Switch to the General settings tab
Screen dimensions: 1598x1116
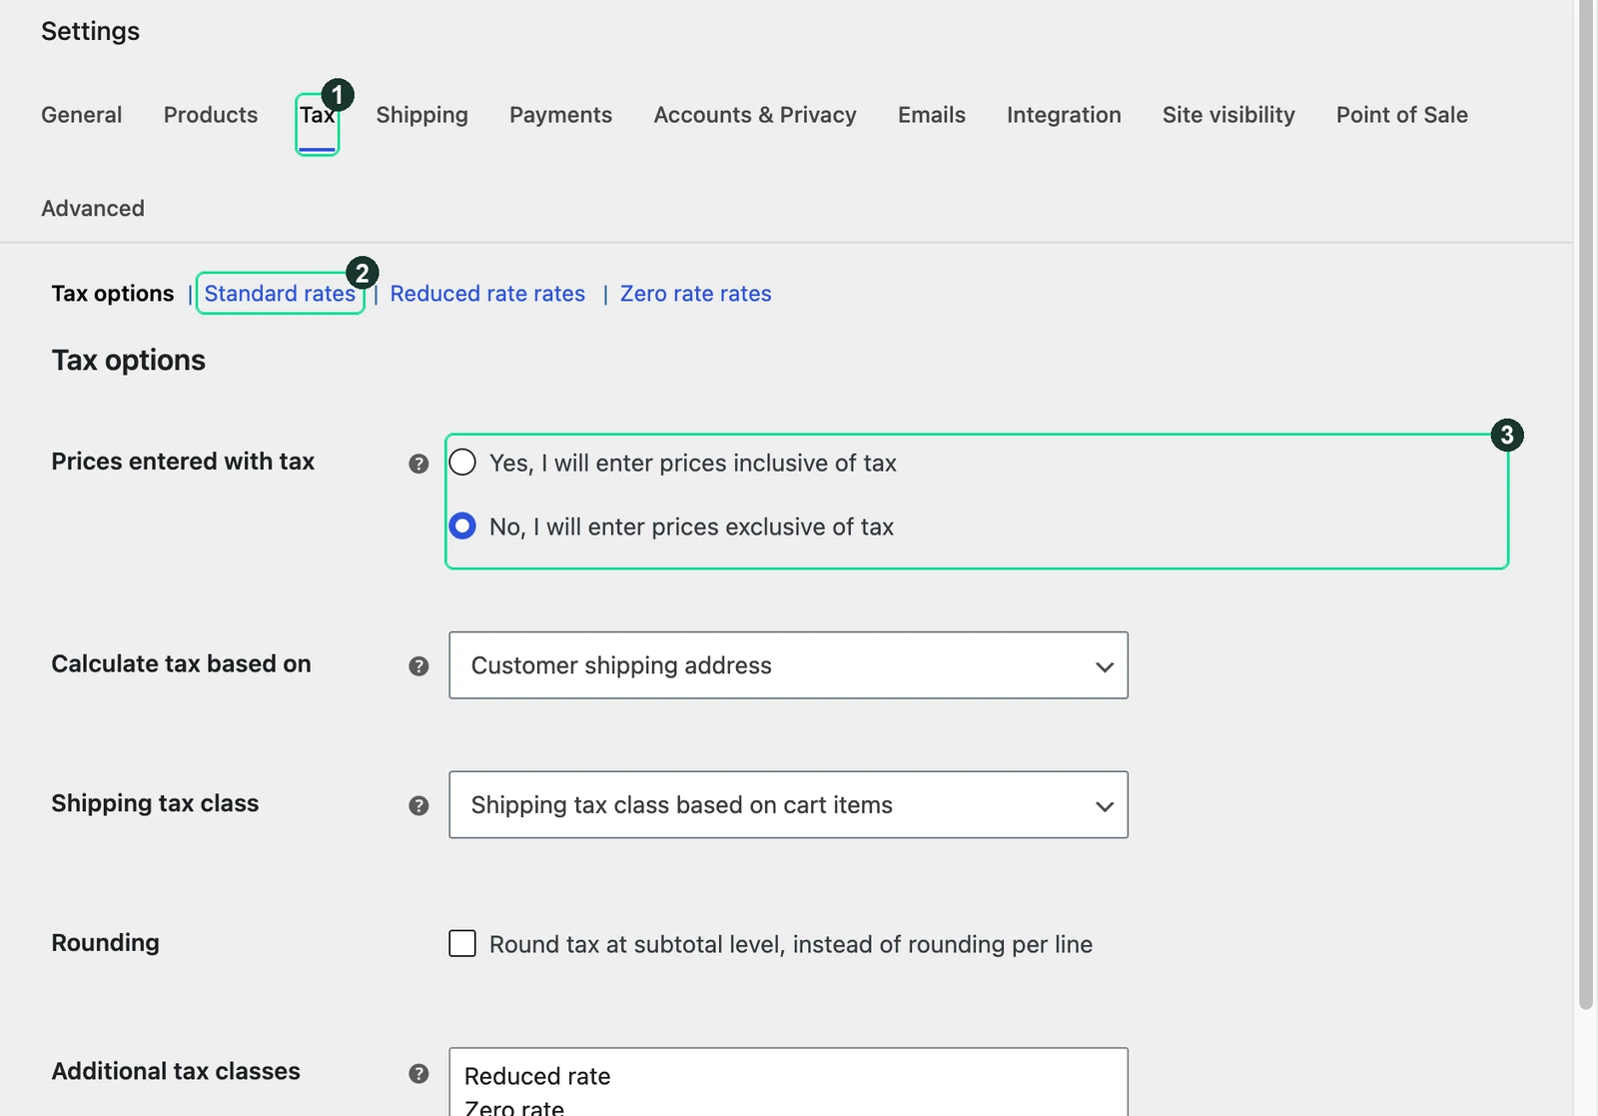(82, 115)
